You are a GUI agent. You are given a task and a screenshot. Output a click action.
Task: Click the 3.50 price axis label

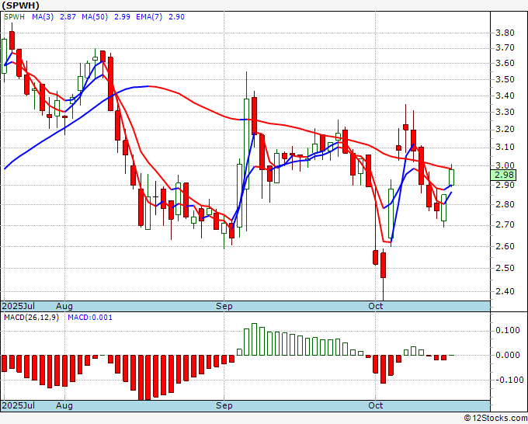pyautogui.click(x=505, y=79)
